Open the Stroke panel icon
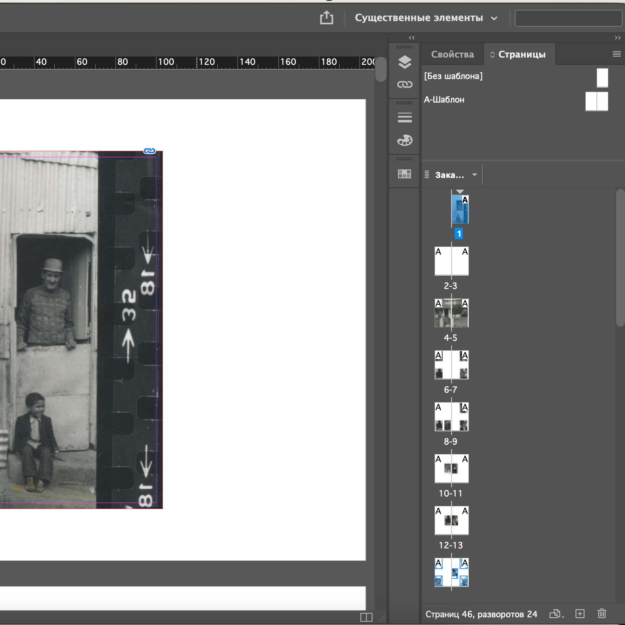Screen dimensions: 625x625 pos(405,118)
